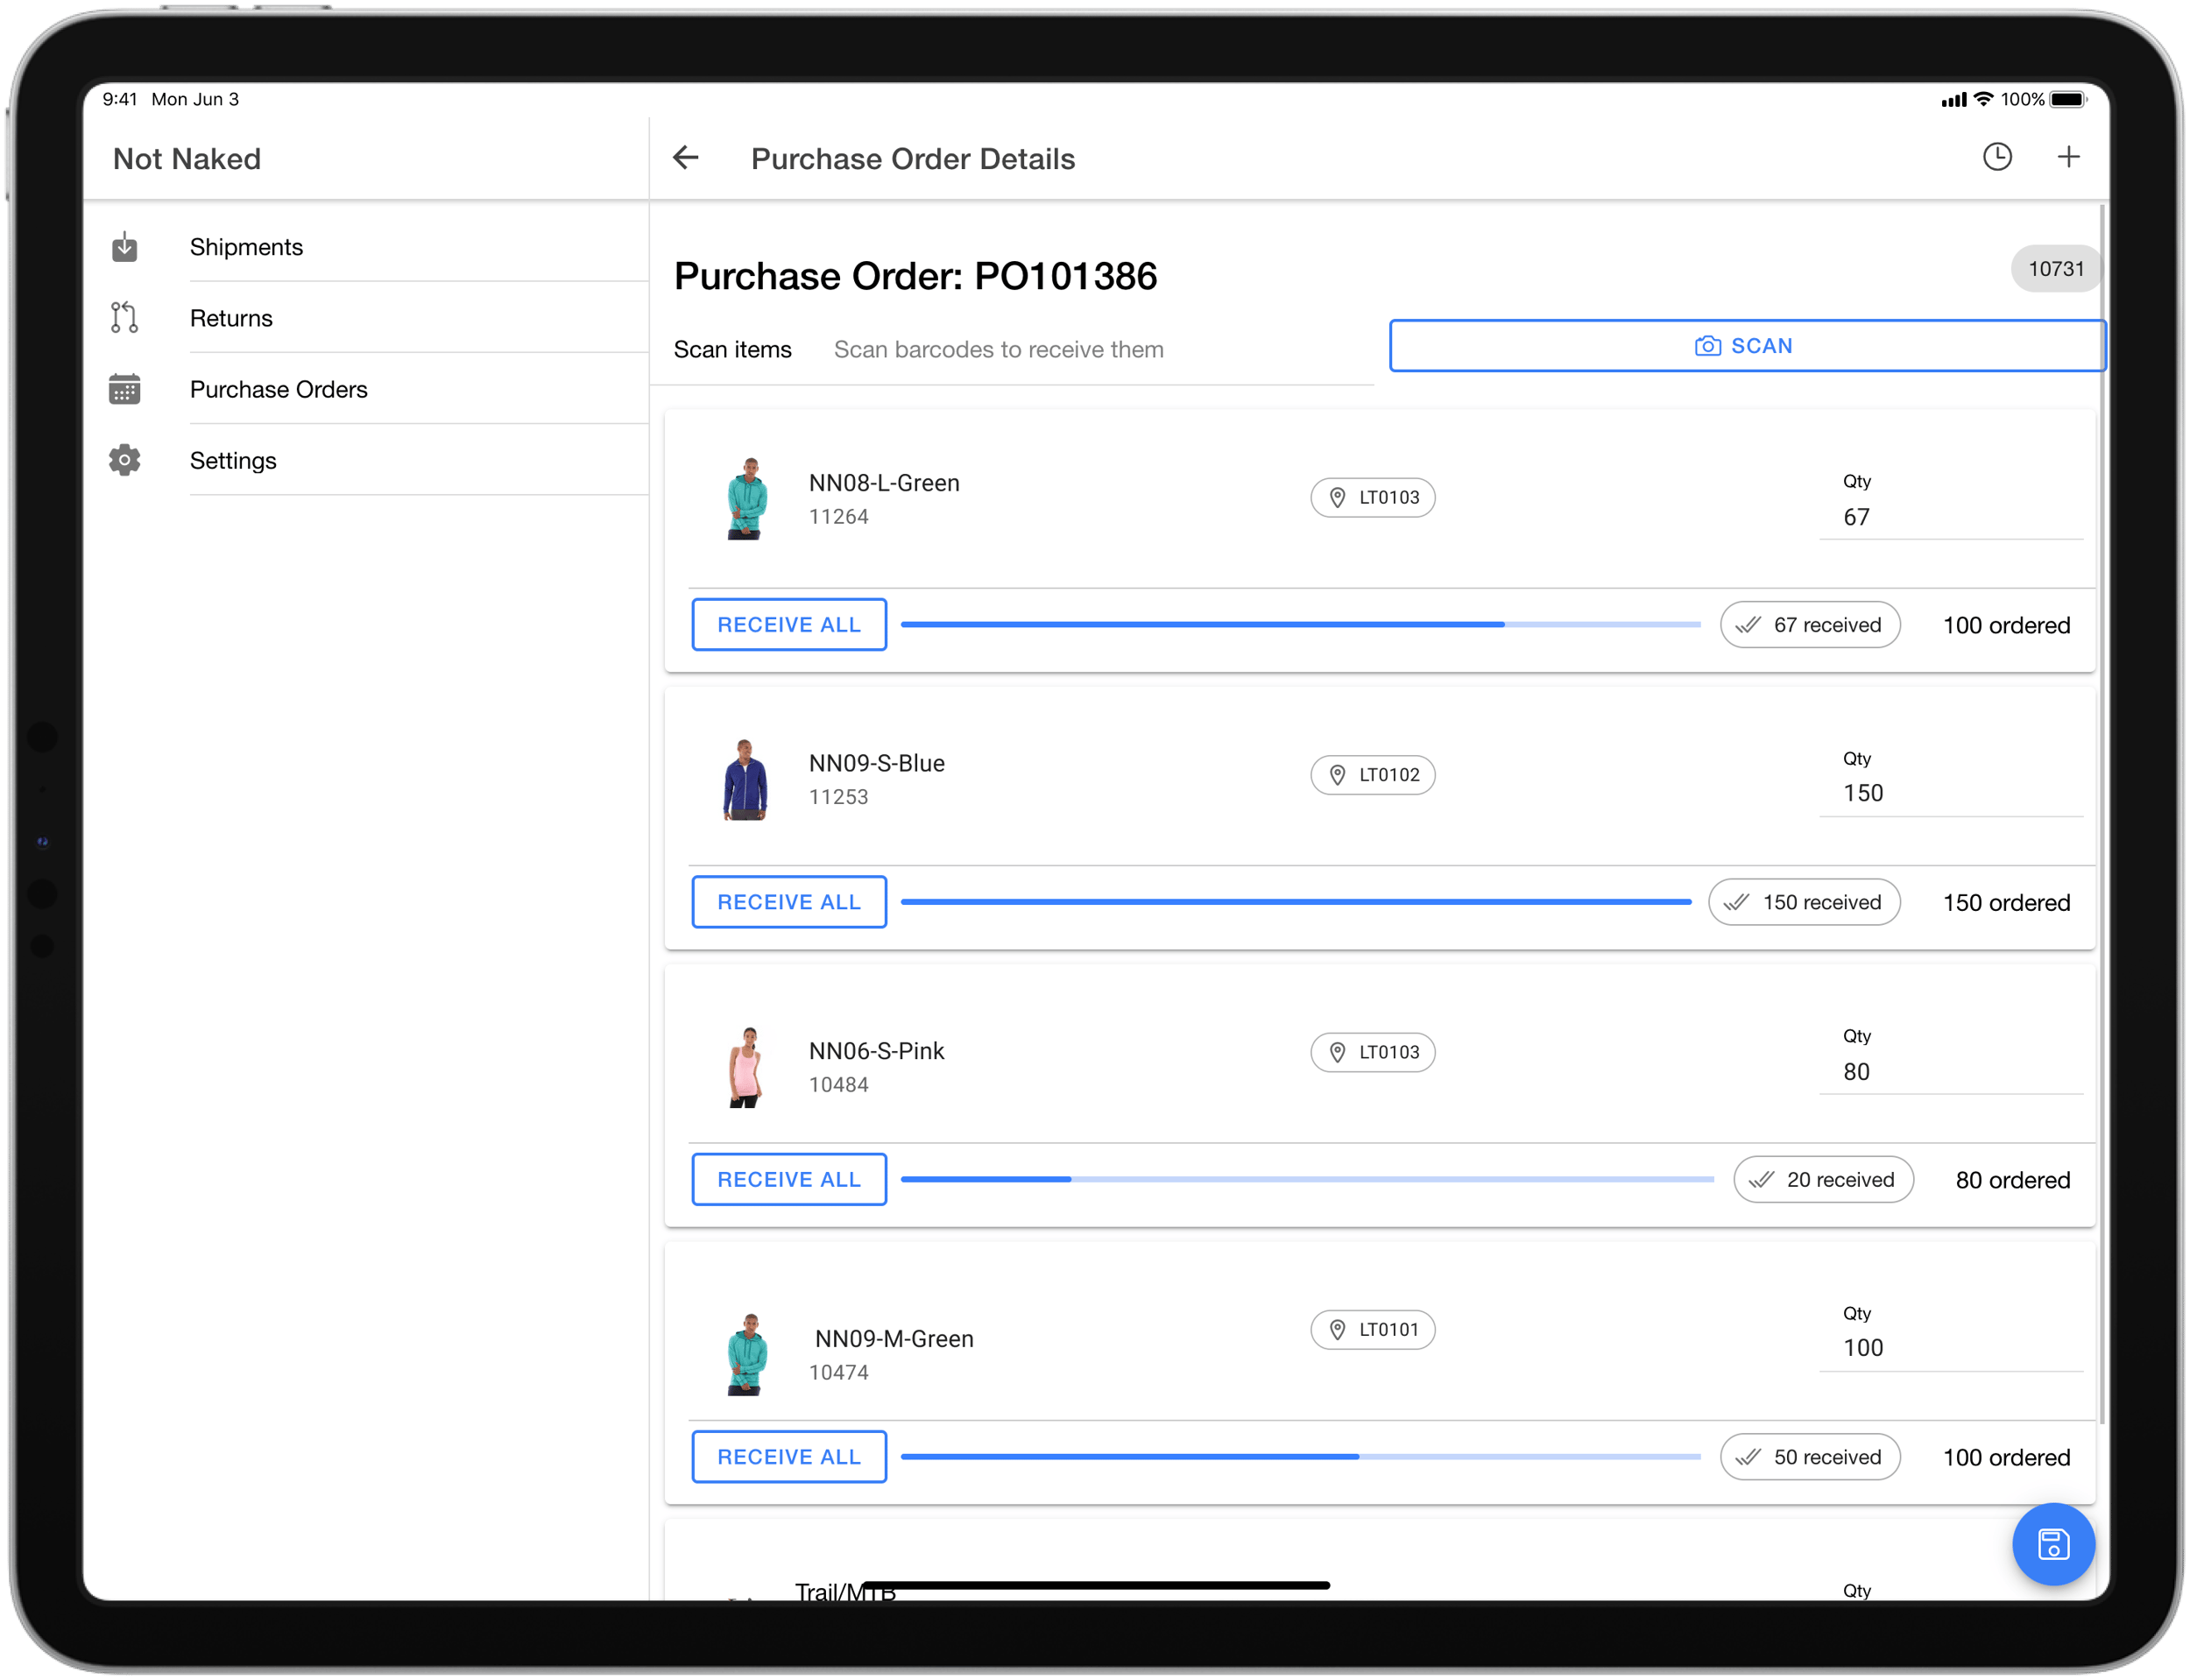Click the LT0102 location chip for NN09-S-Blue
The width and height of the screenshot is (2190, 1680).
pyautogui.click(x=1372, y=774)
